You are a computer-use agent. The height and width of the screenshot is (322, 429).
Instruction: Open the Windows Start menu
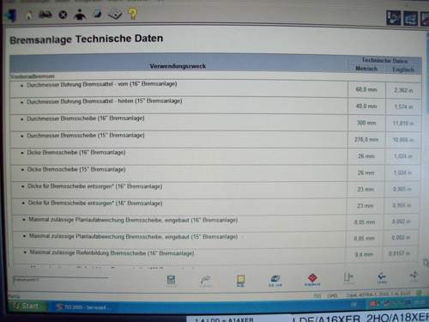[x=27, y=306]
